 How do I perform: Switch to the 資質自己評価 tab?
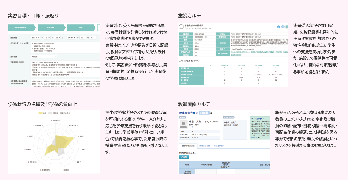[x=204, y=146]
